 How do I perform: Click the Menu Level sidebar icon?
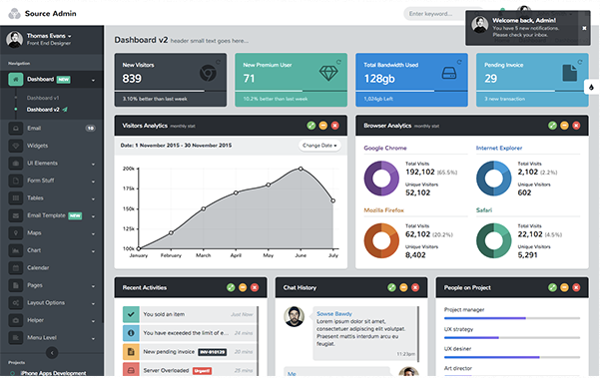click(x=16, y=337)
